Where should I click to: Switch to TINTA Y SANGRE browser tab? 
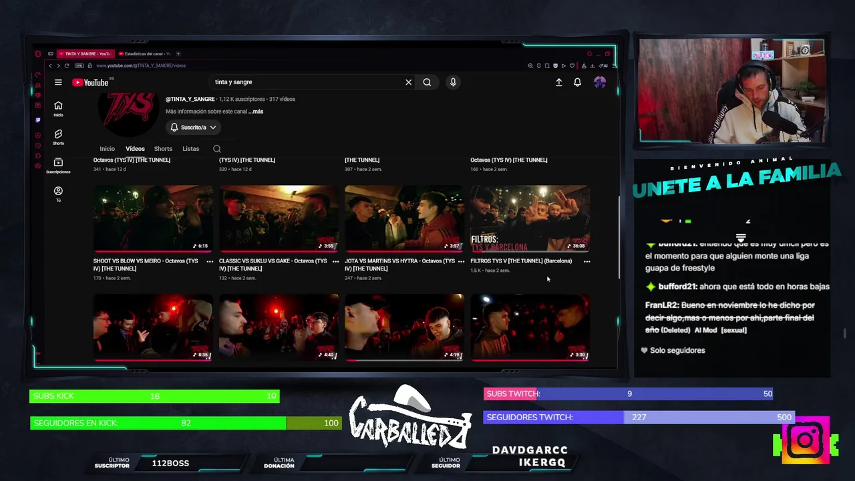click(x=85, y=53)
